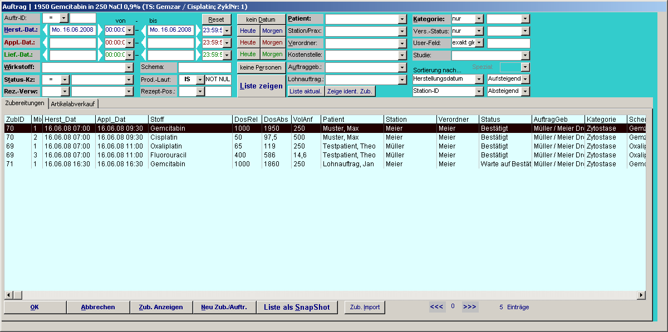Screen dimensions: 668x332
Task: Click the Schema input field
Action: [204, 67]
